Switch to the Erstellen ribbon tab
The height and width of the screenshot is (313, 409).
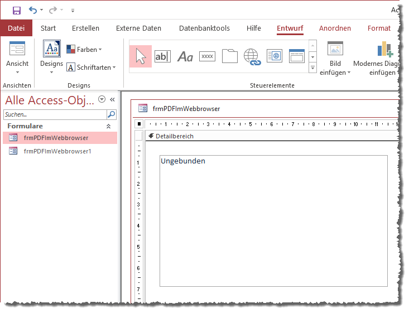85,28
